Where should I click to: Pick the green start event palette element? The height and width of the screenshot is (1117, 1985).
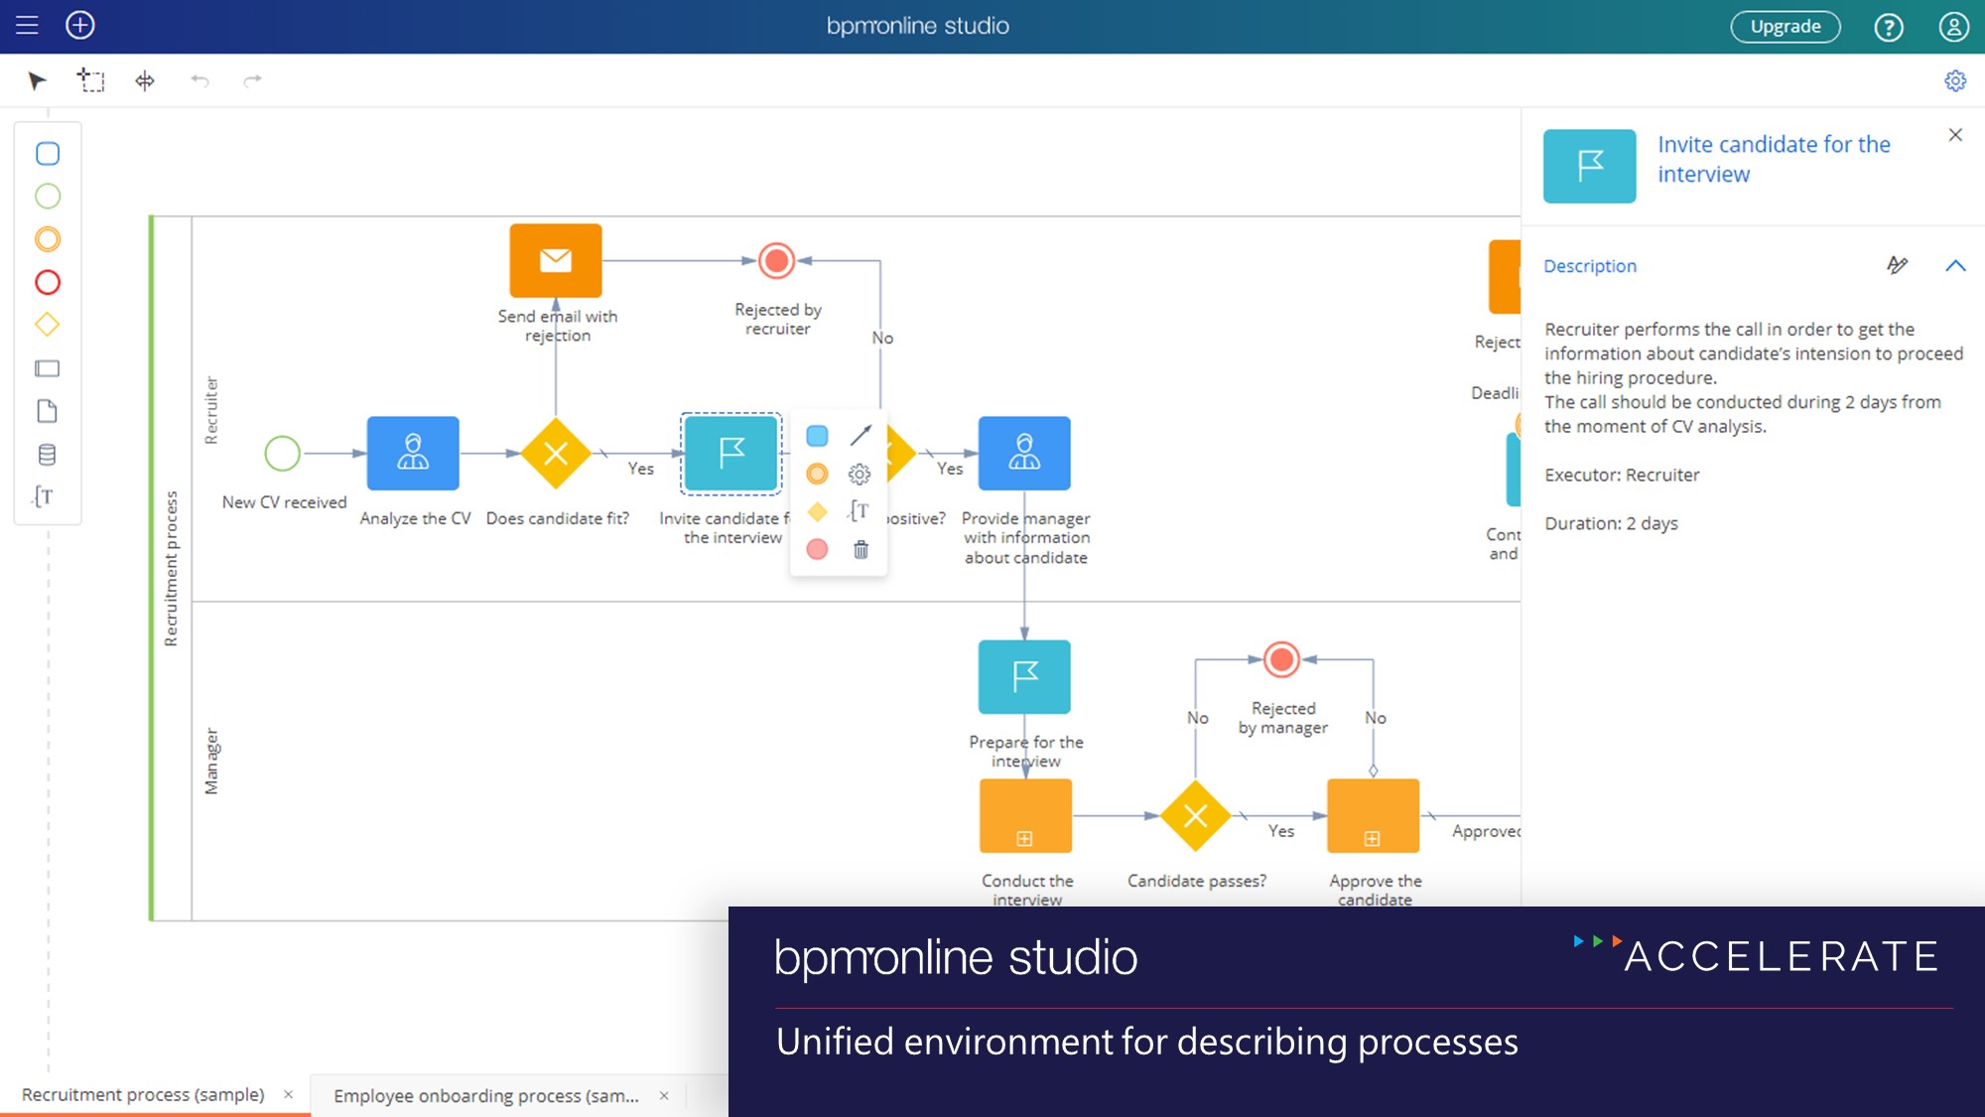(48, 197)
